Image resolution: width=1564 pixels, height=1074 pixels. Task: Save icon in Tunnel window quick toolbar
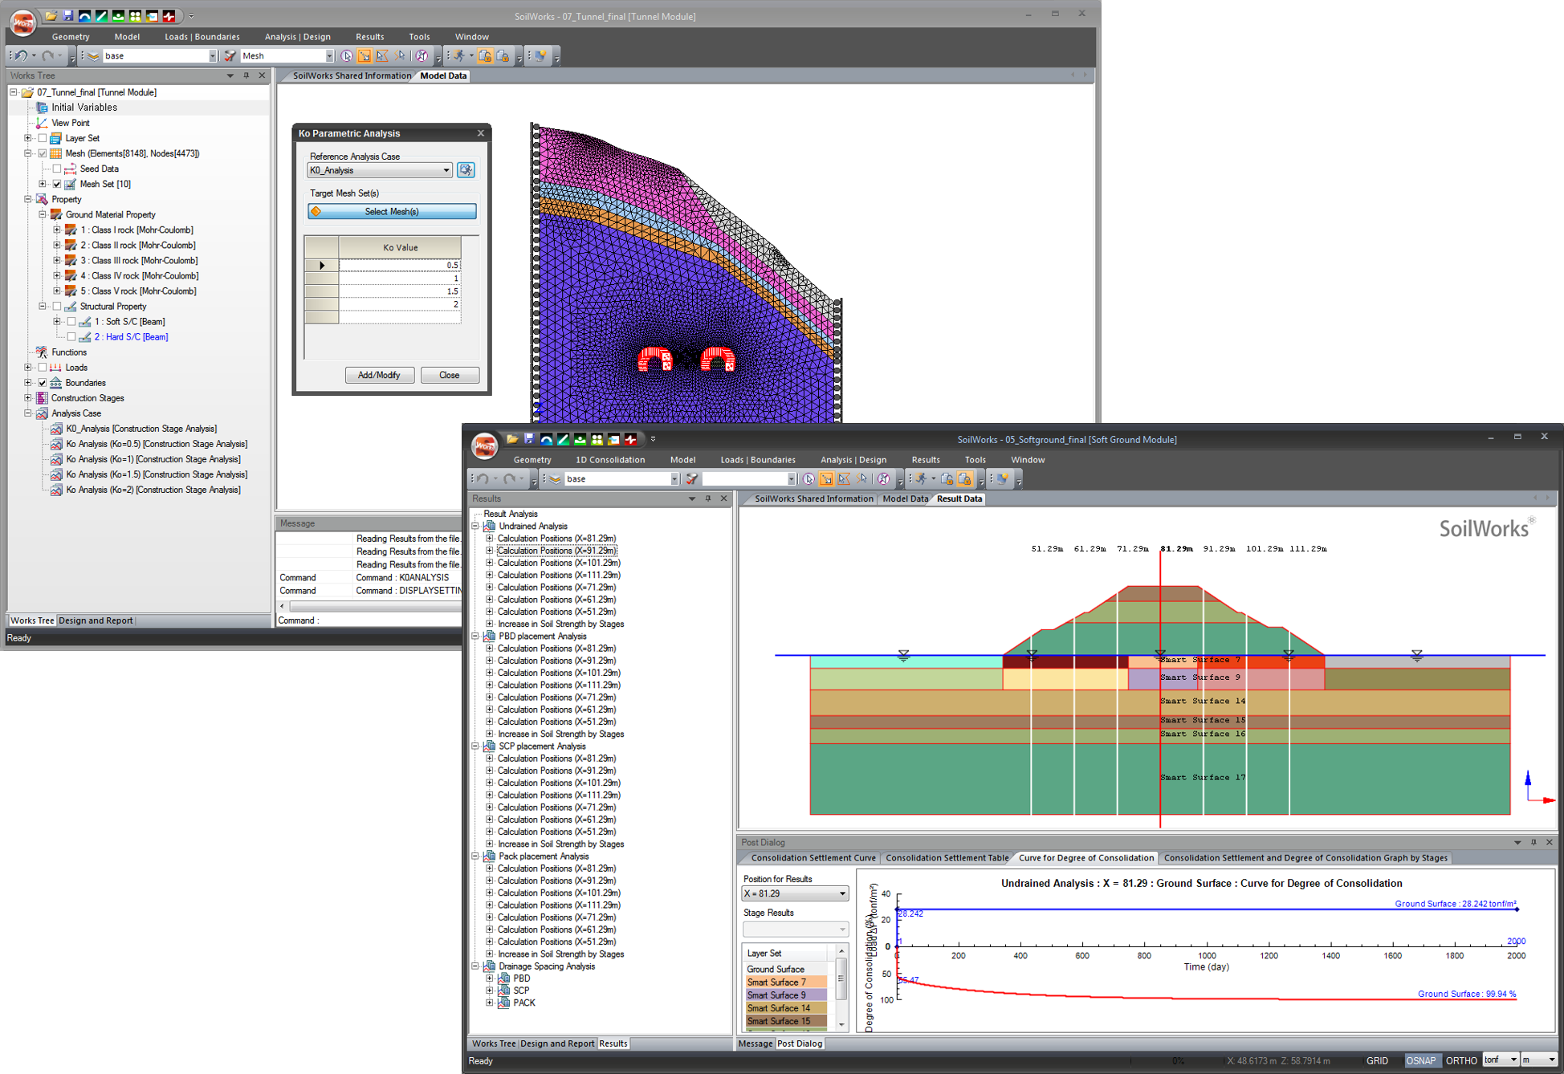(67, 15)
